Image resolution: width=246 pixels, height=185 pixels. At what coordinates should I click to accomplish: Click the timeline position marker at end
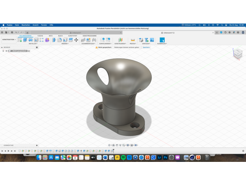pos(113,150)
